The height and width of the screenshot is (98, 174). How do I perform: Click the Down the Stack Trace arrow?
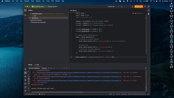[x=29, y=74]
